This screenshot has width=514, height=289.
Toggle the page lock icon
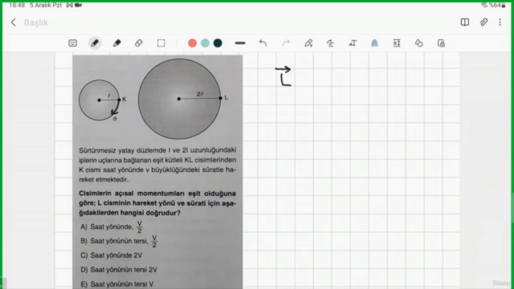click(x=441, y=43)
